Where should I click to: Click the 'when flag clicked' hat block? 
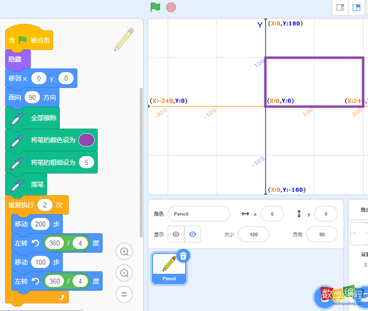coord(29,40)
